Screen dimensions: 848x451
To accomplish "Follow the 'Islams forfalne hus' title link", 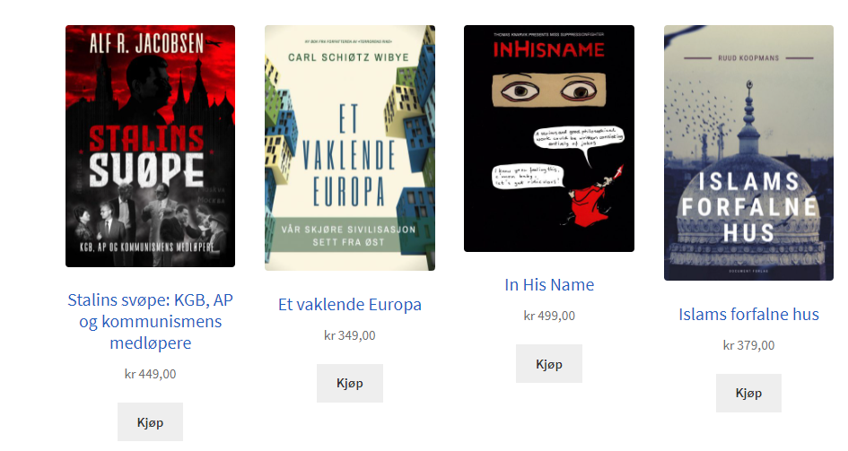I will [x=748, y=315].
